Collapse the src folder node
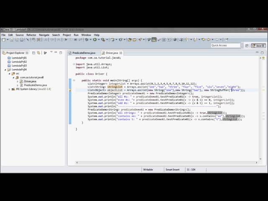The image size is (268, 201). pyautogui.click(x=9, y=74)
